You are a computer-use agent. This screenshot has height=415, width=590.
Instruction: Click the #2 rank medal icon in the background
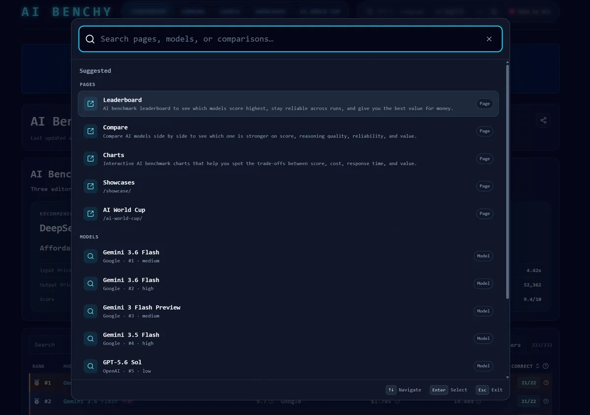[37, 401]
